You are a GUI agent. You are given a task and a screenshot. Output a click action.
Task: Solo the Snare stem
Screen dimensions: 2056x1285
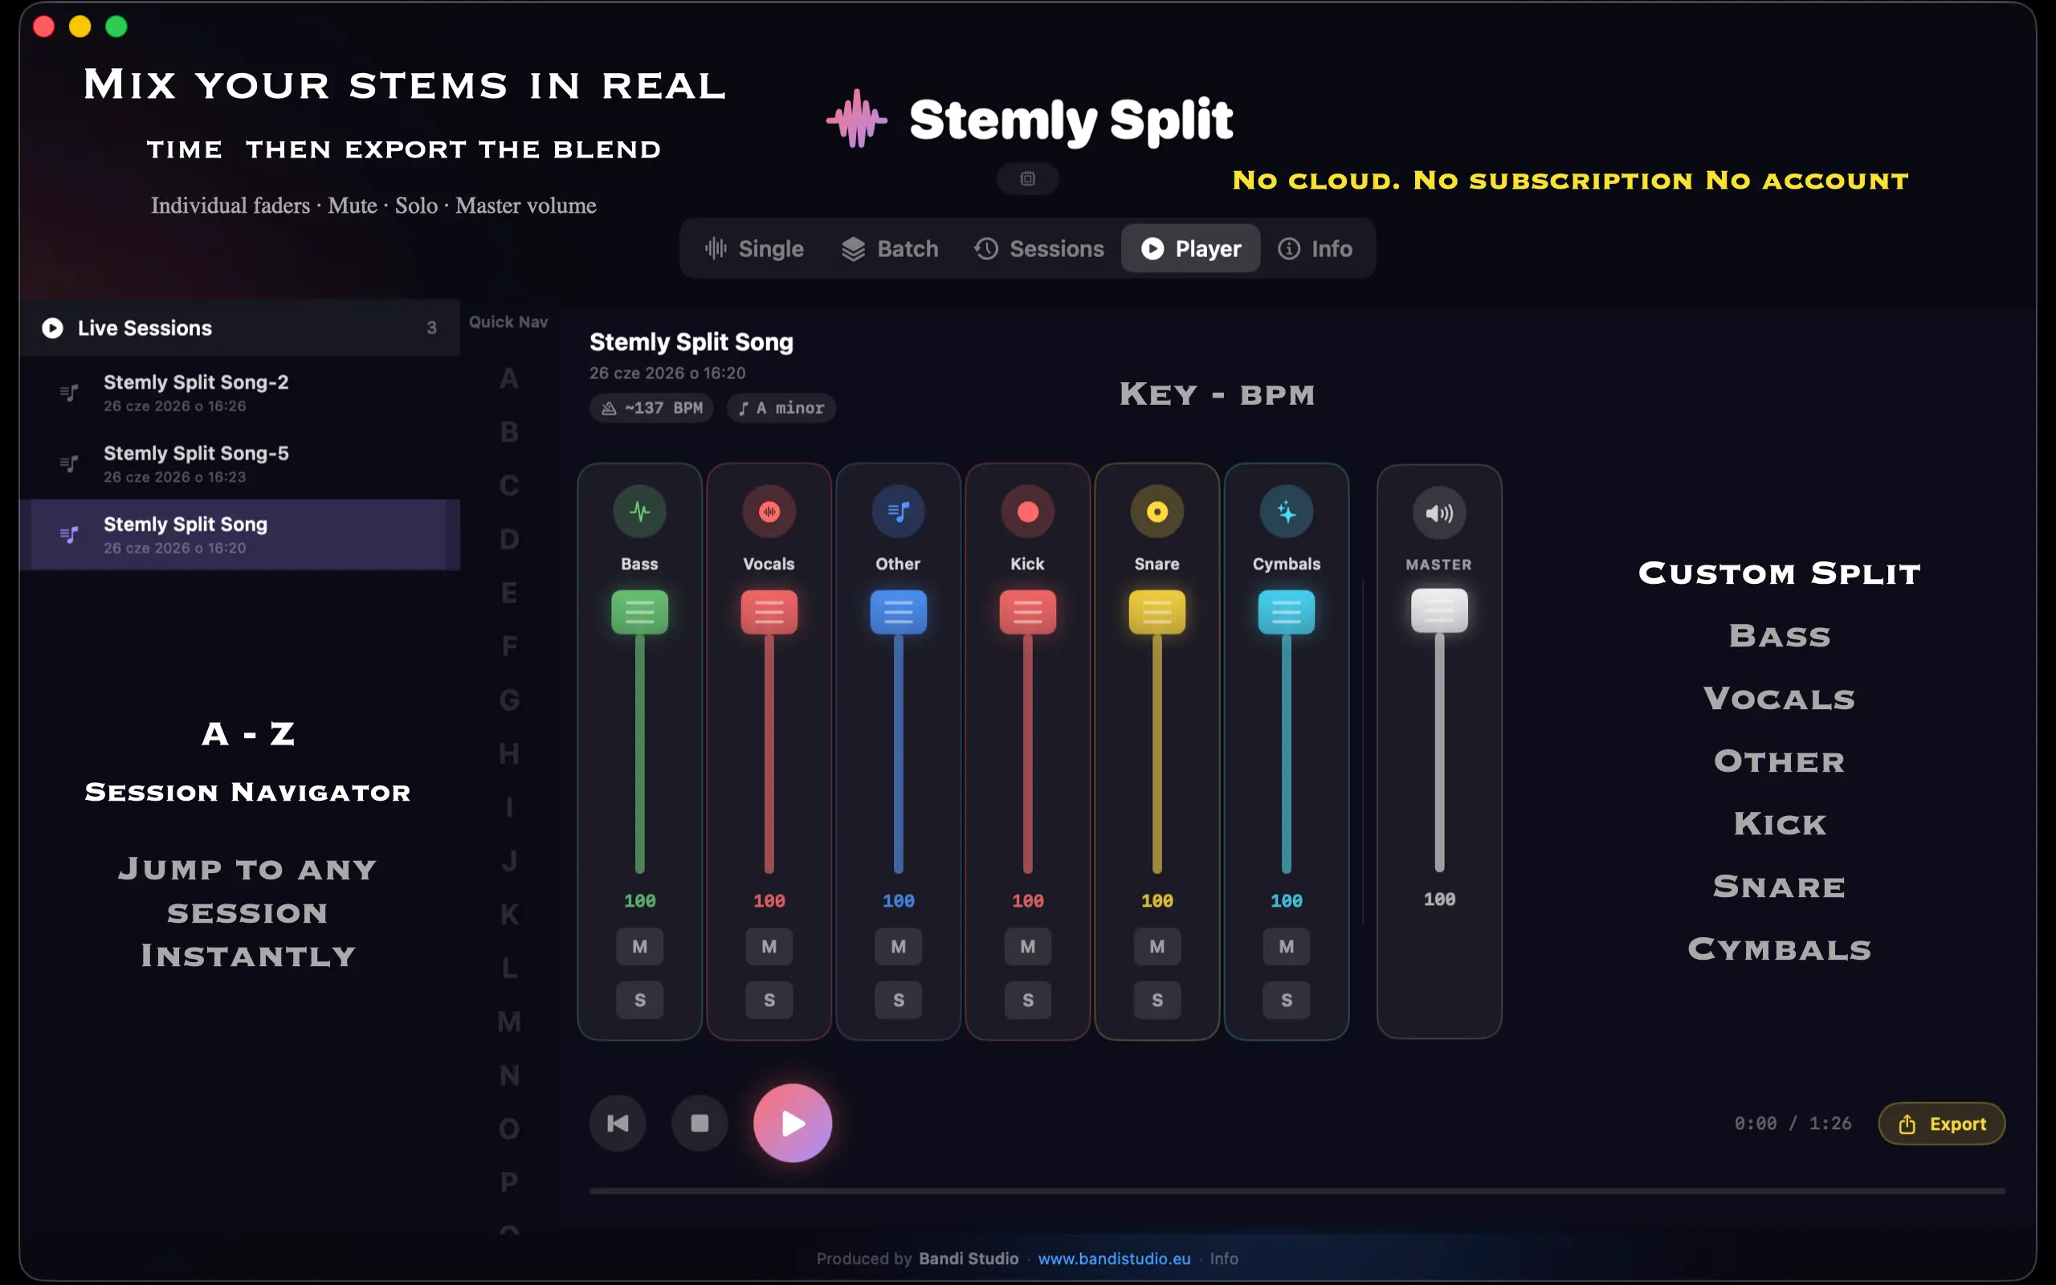1157,1001
